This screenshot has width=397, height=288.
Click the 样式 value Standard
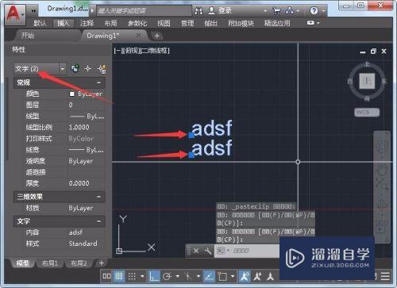83,244
